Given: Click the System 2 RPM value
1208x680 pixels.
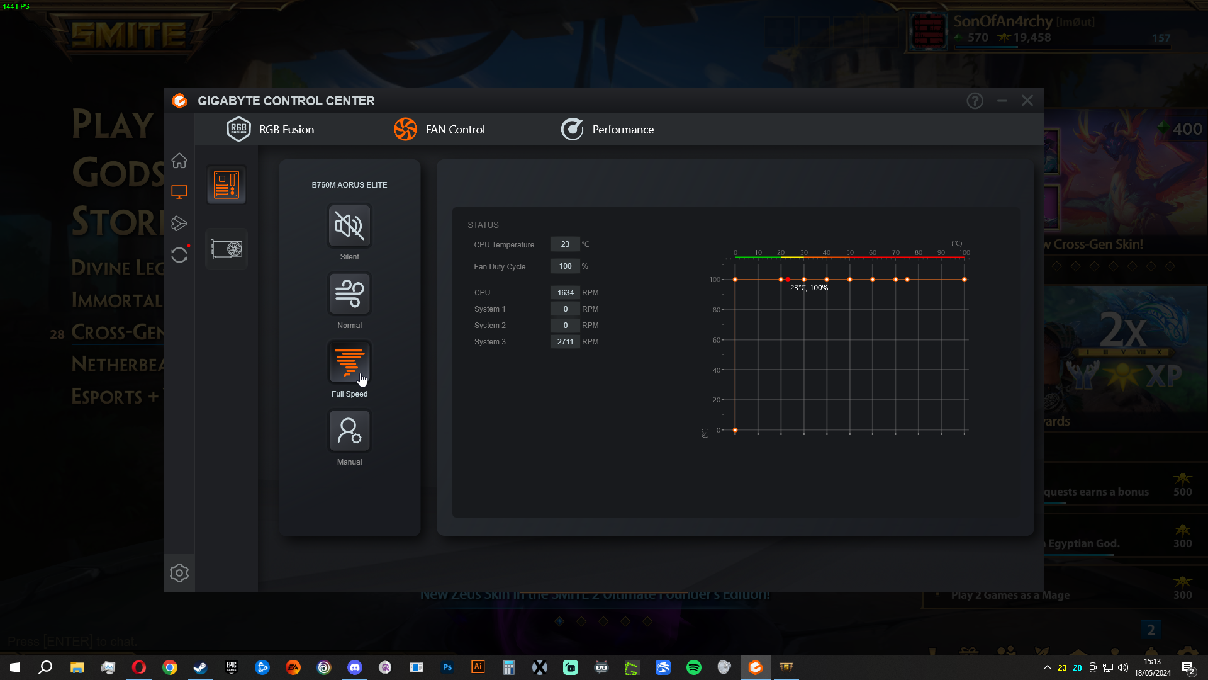Looking at the screenshot, I should 565,326.
